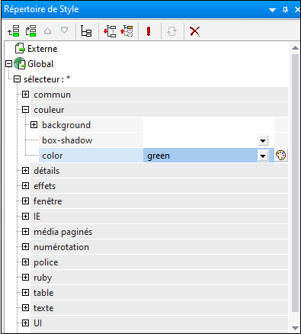Click the collapse all tree icon

pyautogui.click(x=126, y=31)
